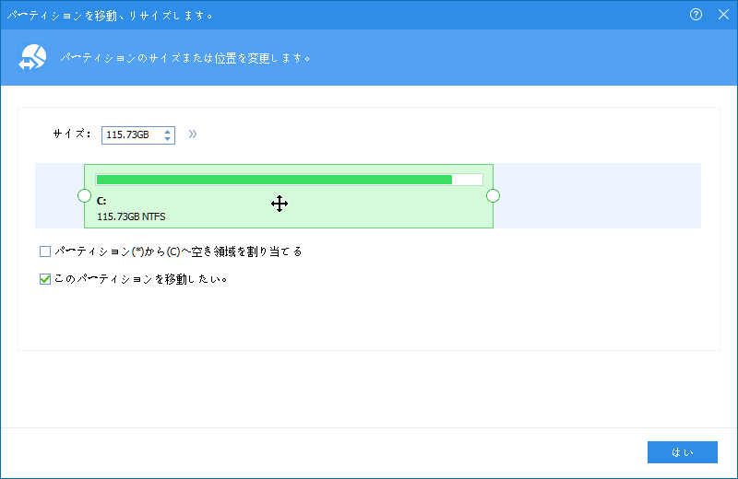Enable allocating free space from (*) to (C)

coord(45,251)
